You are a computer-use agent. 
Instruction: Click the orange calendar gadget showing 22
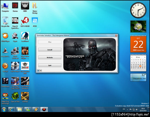[138, 44]
